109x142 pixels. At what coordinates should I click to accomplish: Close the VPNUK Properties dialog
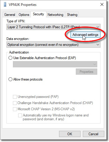click(x=102, y=4)
